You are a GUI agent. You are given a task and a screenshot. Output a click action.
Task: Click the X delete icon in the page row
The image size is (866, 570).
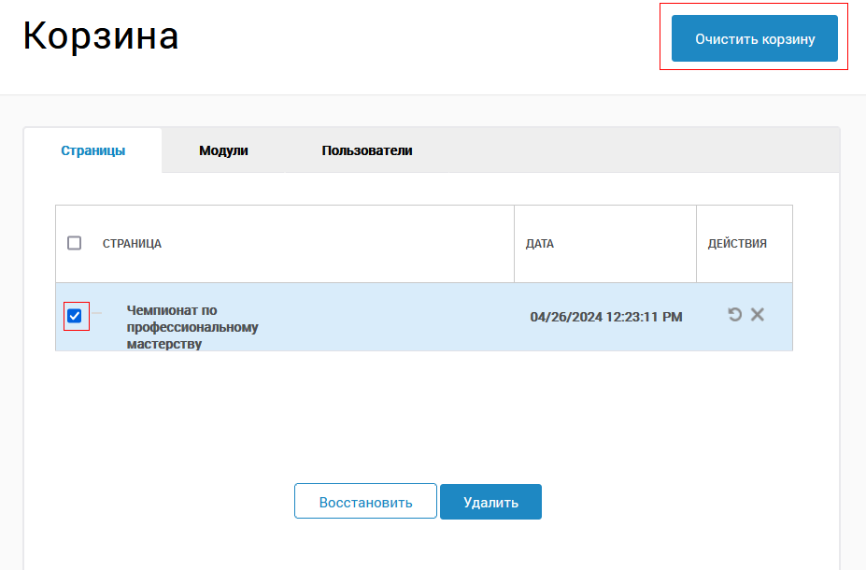(758, 315)
